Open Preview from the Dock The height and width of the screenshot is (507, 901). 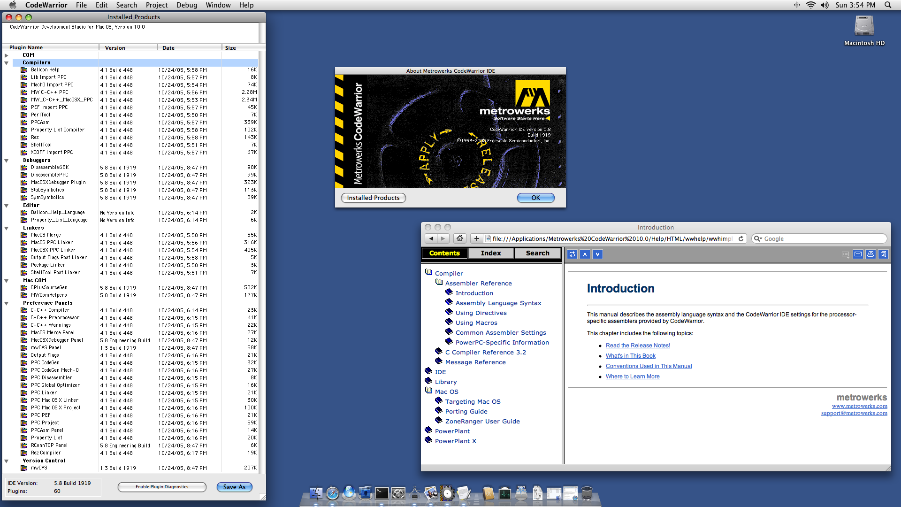(x=430, y=493)
